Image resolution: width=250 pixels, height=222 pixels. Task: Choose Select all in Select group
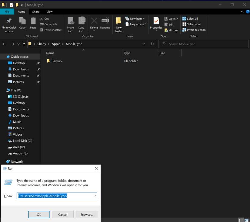[190, 18]
